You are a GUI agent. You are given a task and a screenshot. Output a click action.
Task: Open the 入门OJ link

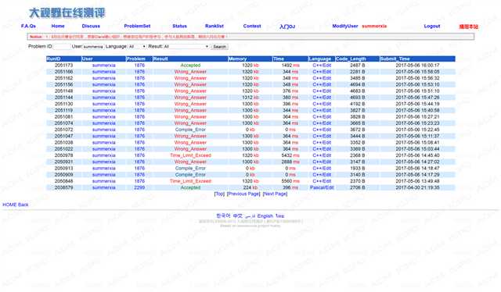(x=287, y=27)
